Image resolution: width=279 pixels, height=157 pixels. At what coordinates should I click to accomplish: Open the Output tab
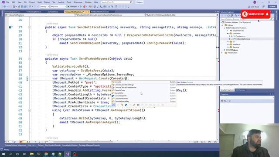[41, 145]
